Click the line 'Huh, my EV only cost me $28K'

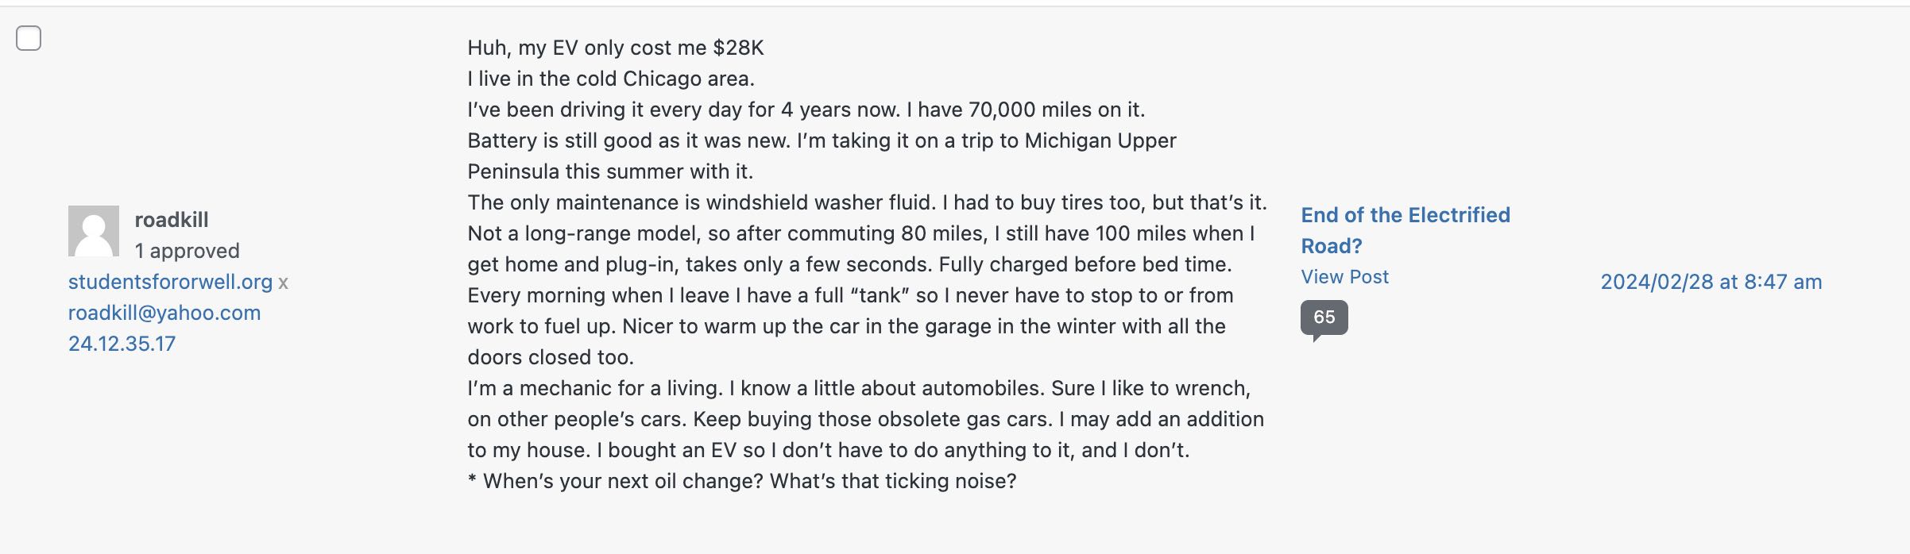pyautogui.click(x=616, y=48)
